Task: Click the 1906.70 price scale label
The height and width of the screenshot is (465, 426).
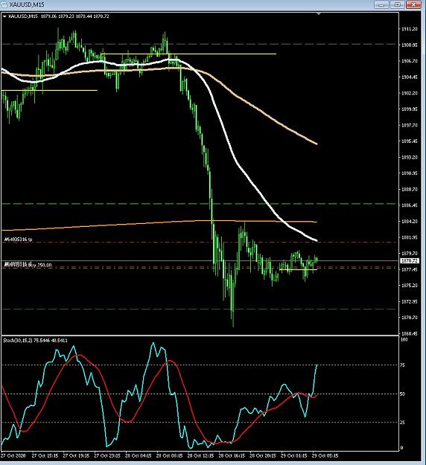Action: point(410,61)
